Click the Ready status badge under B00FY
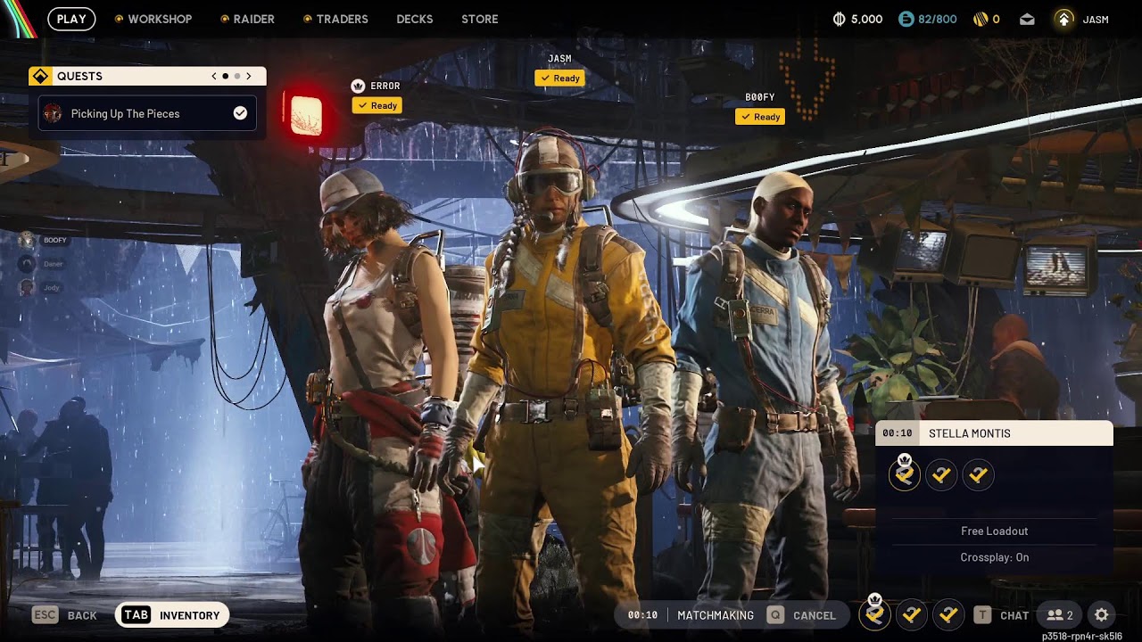 coord(760,117)
